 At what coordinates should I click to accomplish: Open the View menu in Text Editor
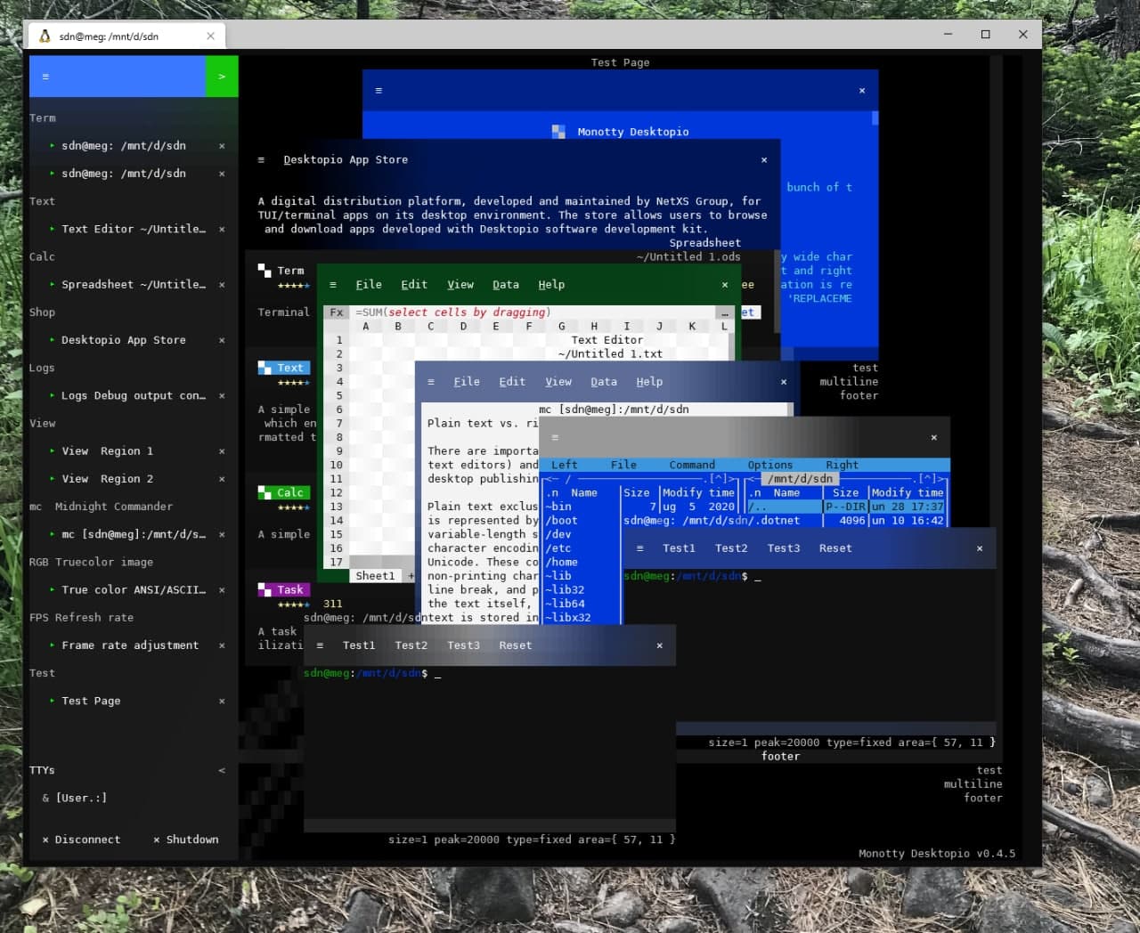pyautogui.click(x=558, y=382)
